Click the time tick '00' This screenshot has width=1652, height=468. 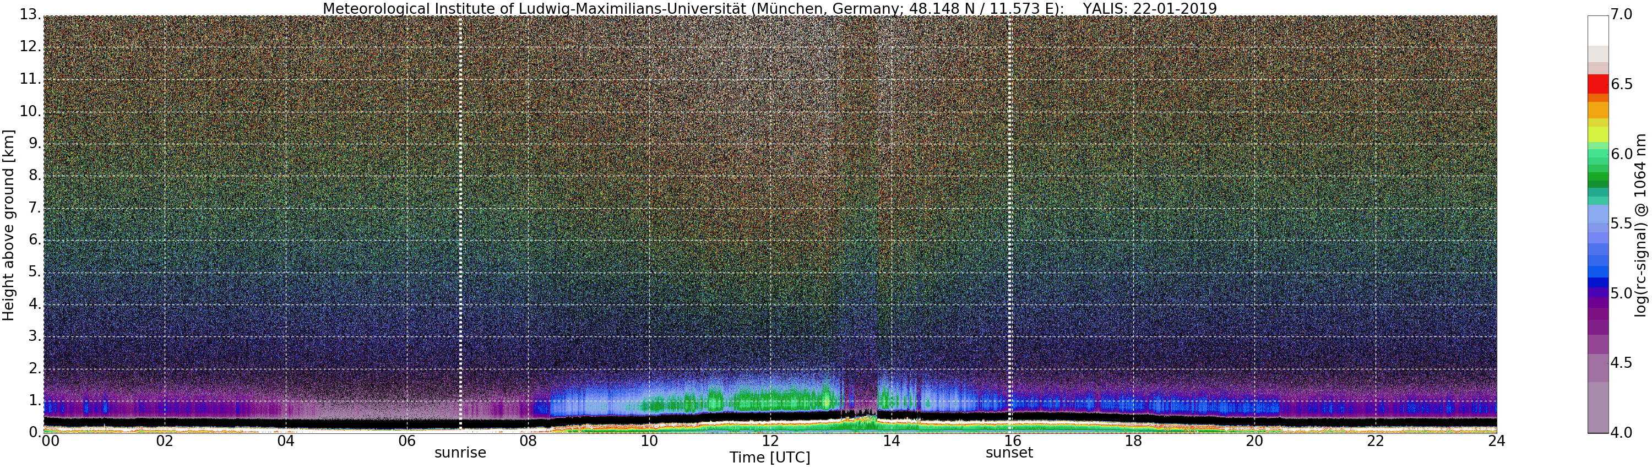tap(50, 441)
